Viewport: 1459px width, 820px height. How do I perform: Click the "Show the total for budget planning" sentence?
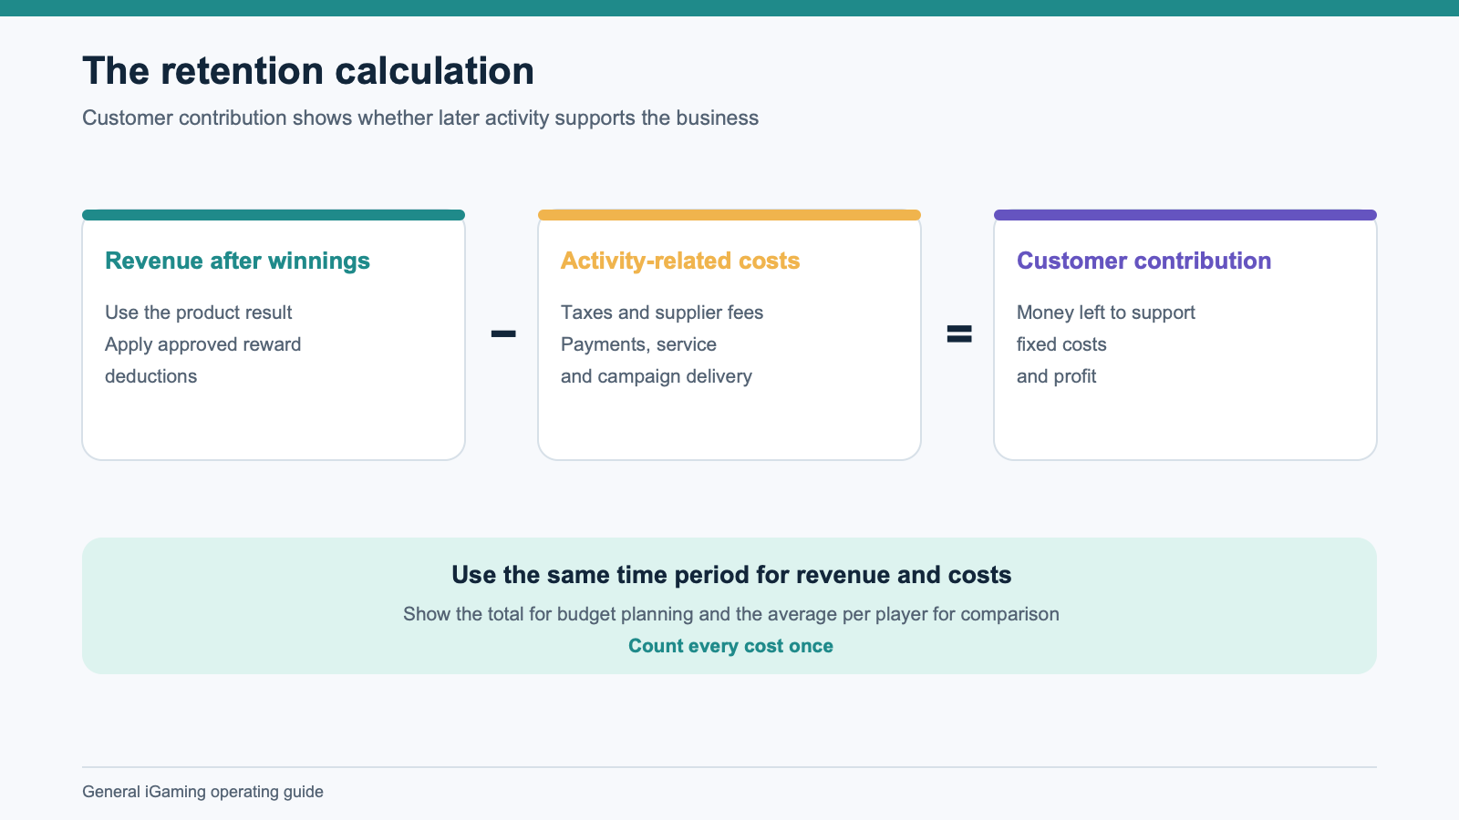click(731, 614)
